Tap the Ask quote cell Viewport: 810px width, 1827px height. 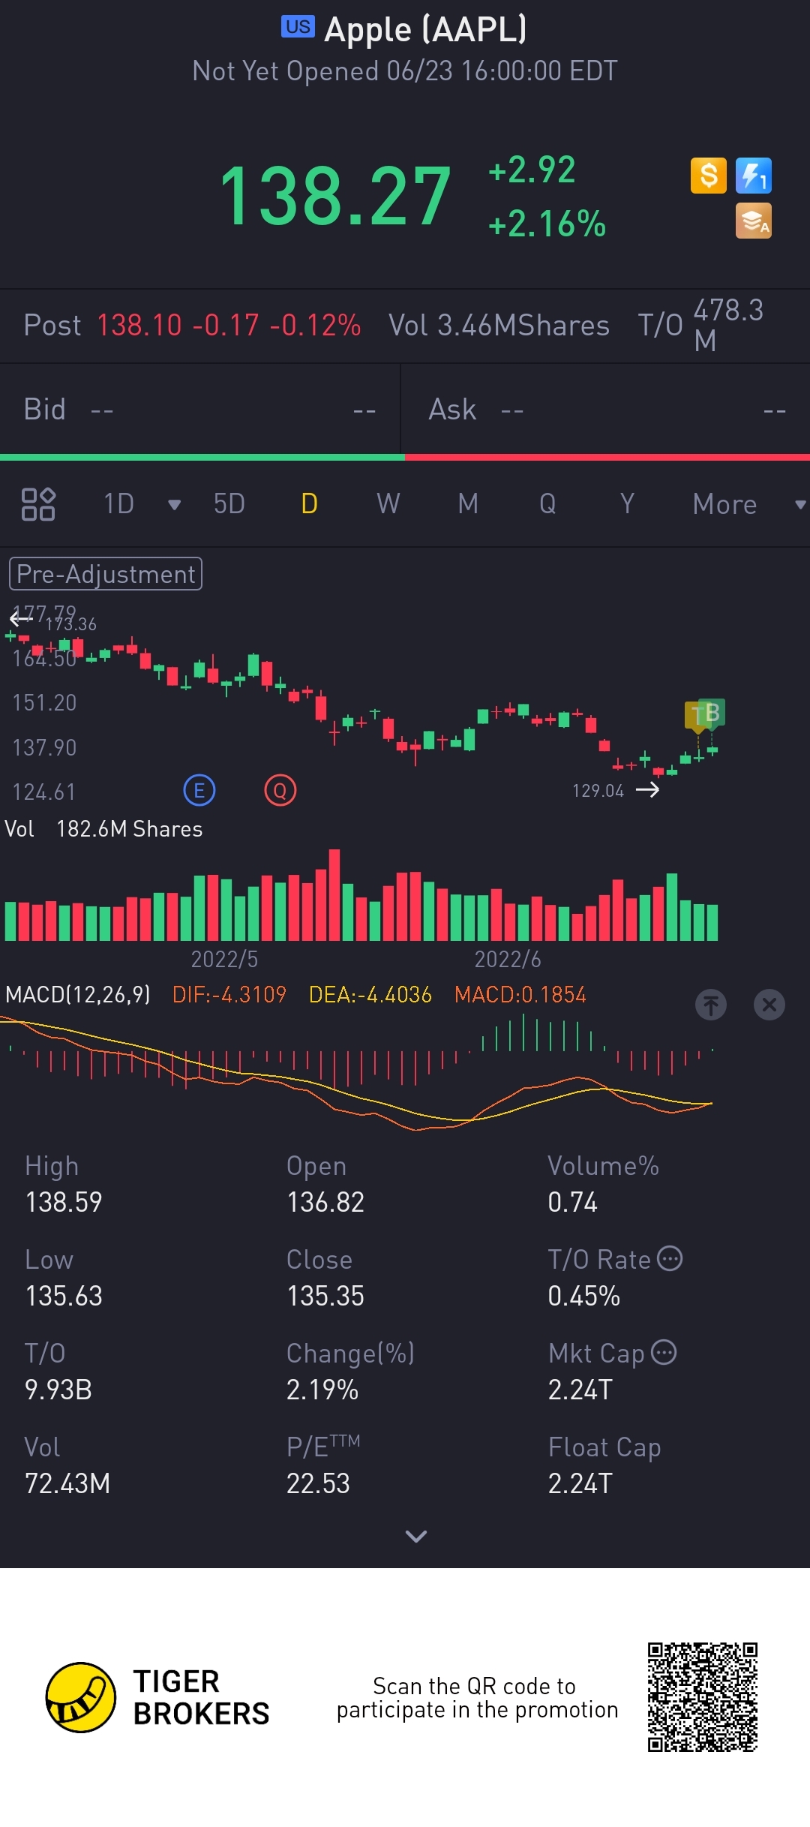click(606, 410)
